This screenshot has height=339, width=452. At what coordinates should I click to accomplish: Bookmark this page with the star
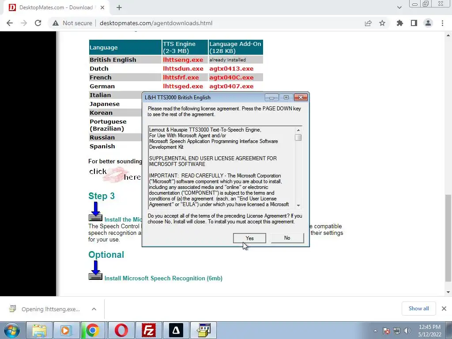coord(382,23)
